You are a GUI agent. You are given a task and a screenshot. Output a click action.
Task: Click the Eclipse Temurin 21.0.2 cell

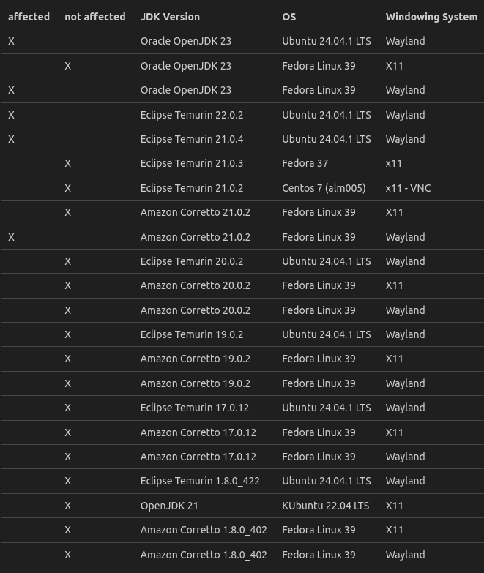(x=192, y=188)
